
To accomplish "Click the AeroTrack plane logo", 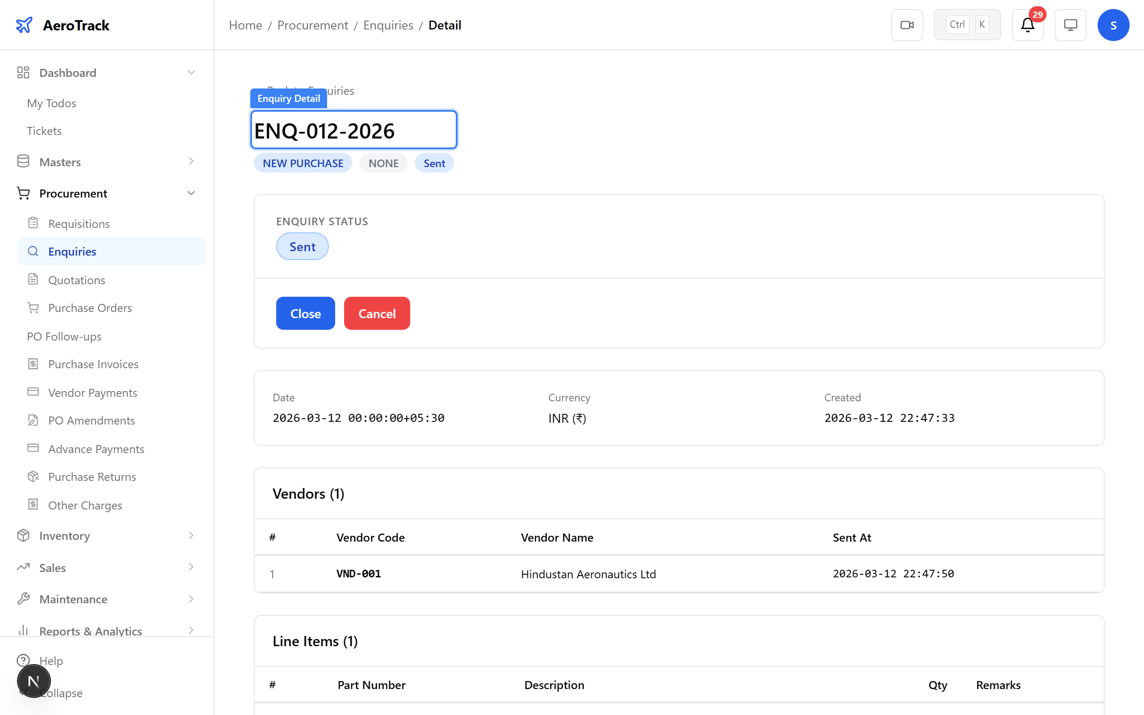I will point(24,25).
